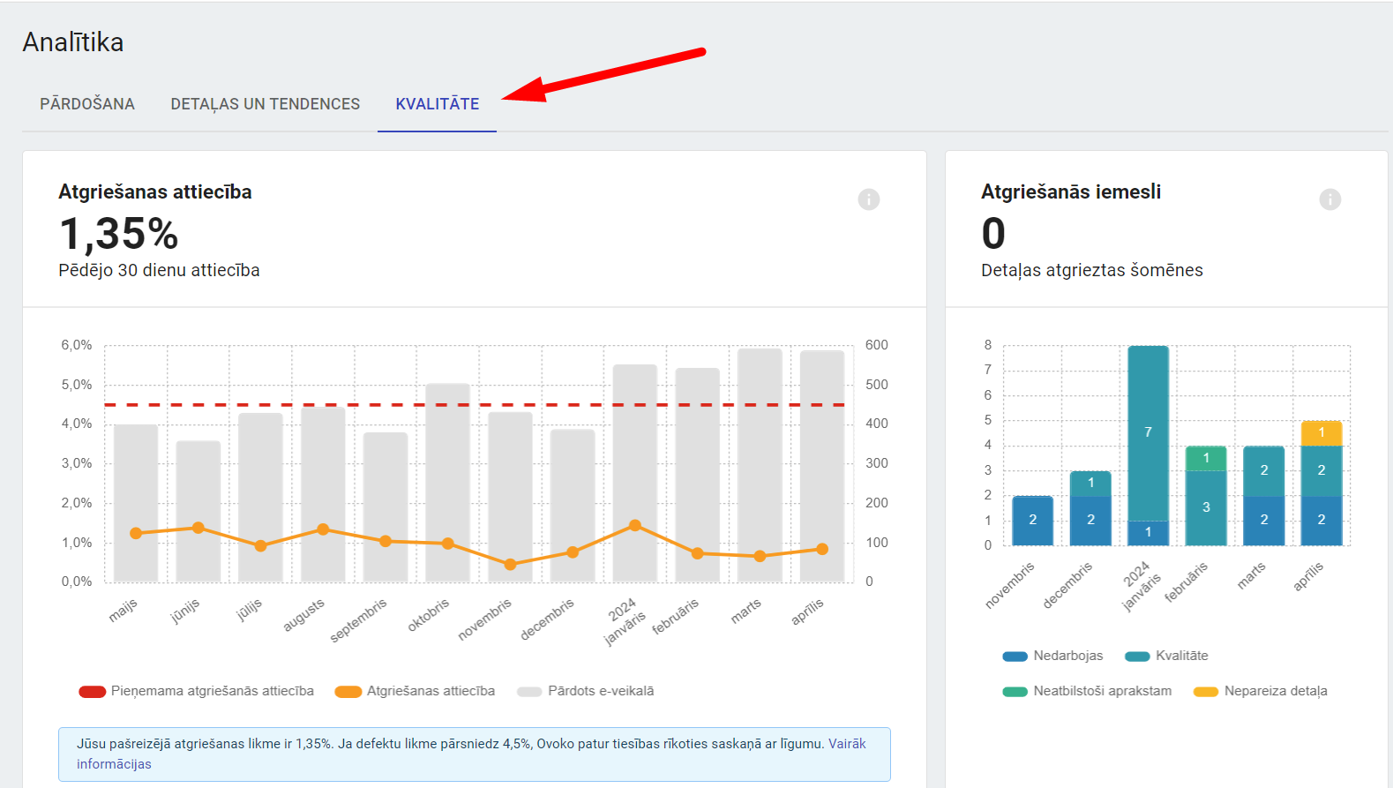The height and width of the screenshot is (788, 1393).
Task: Select the marts grey sales bar
Action: [x=760, y=441]
